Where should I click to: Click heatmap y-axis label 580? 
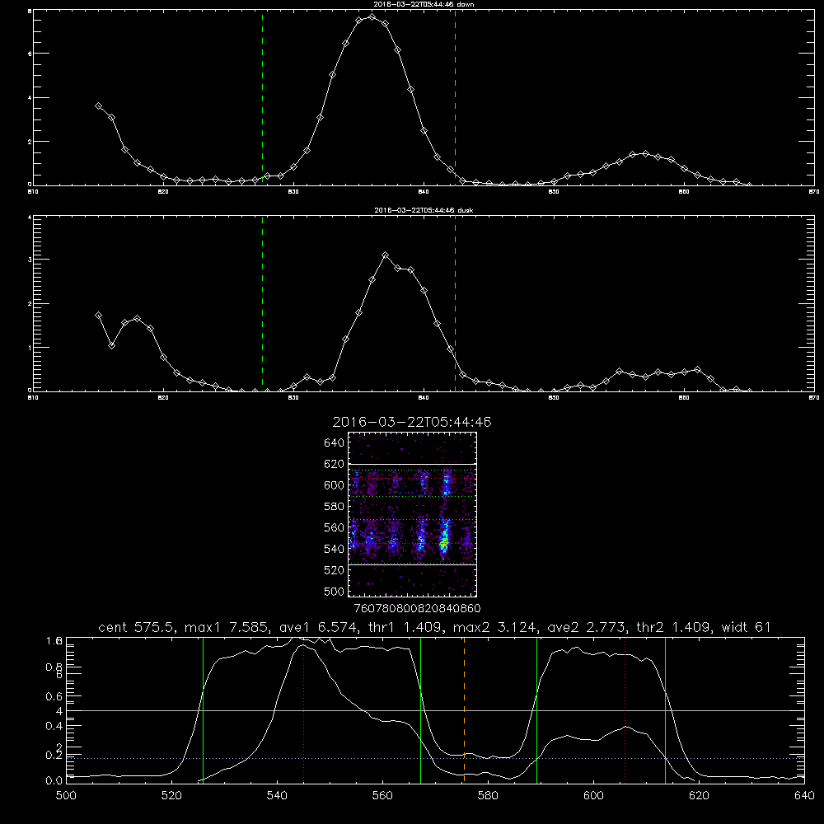pos(335,506)
